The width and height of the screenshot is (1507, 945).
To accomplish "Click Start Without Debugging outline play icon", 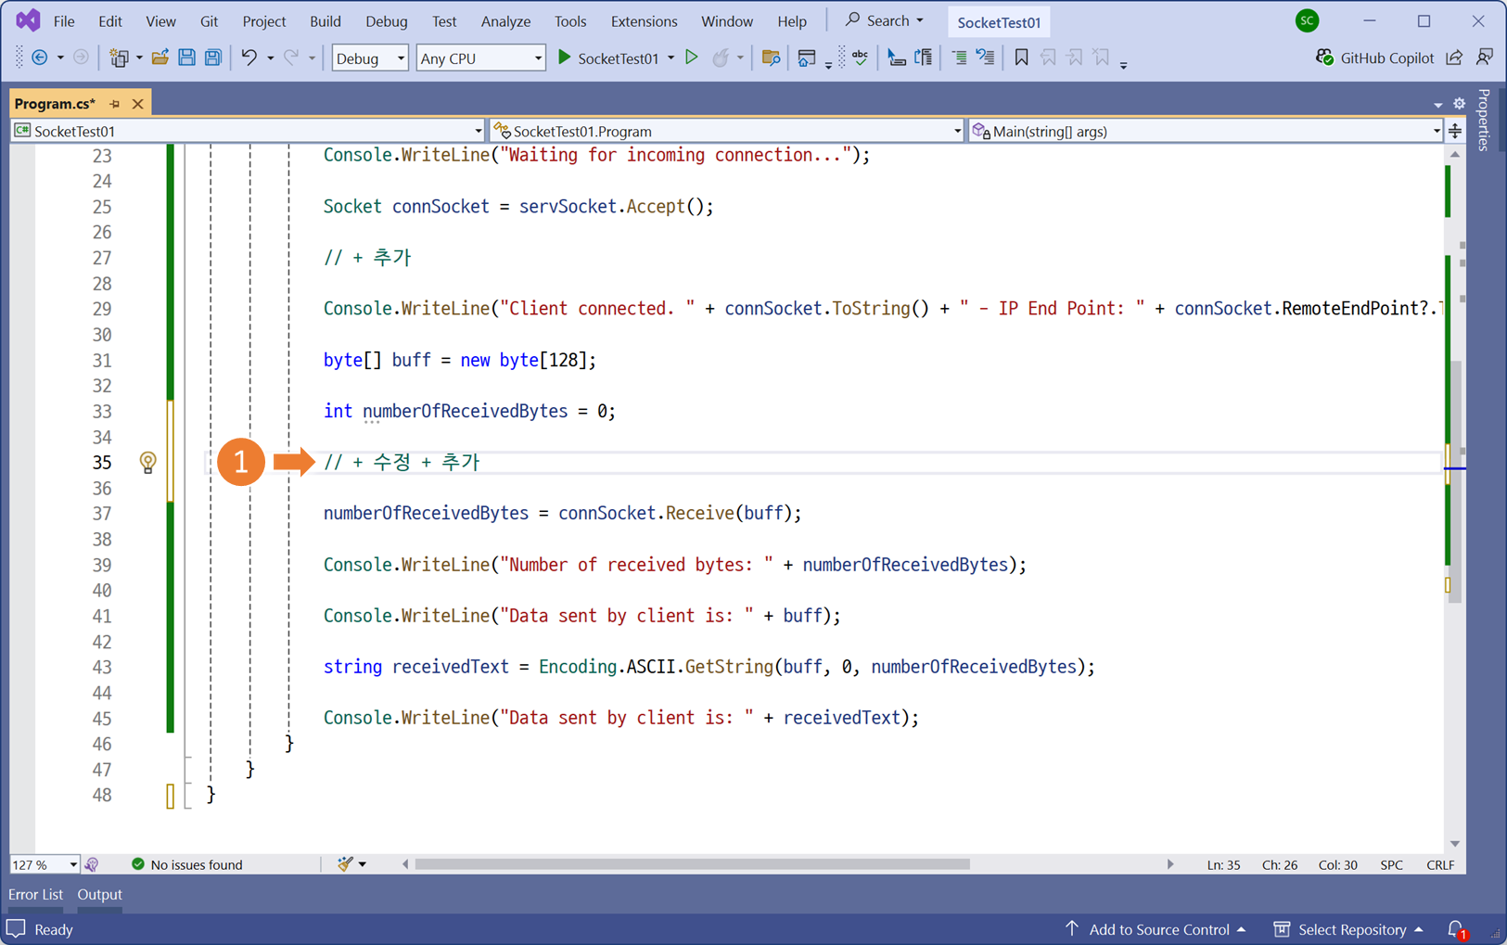I will [691, 57].
